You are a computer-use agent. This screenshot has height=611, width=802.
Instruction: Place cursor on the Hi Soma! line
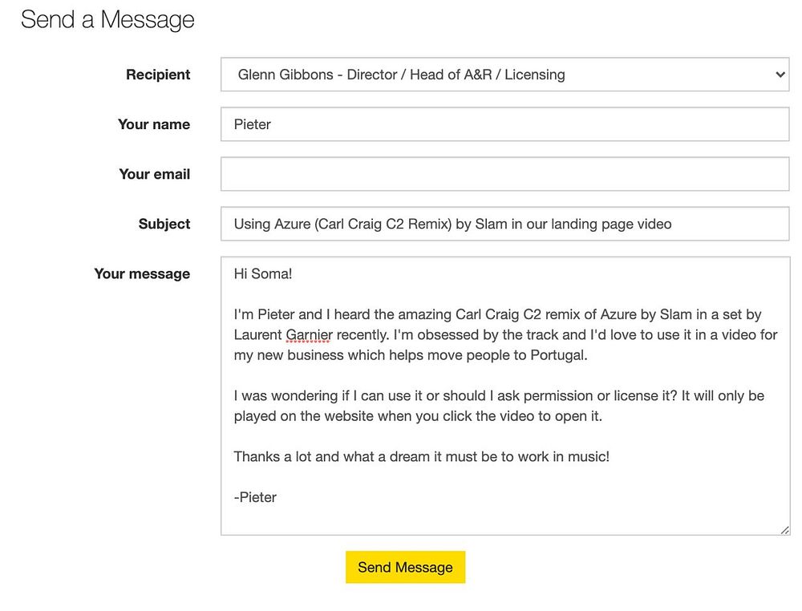263,273
